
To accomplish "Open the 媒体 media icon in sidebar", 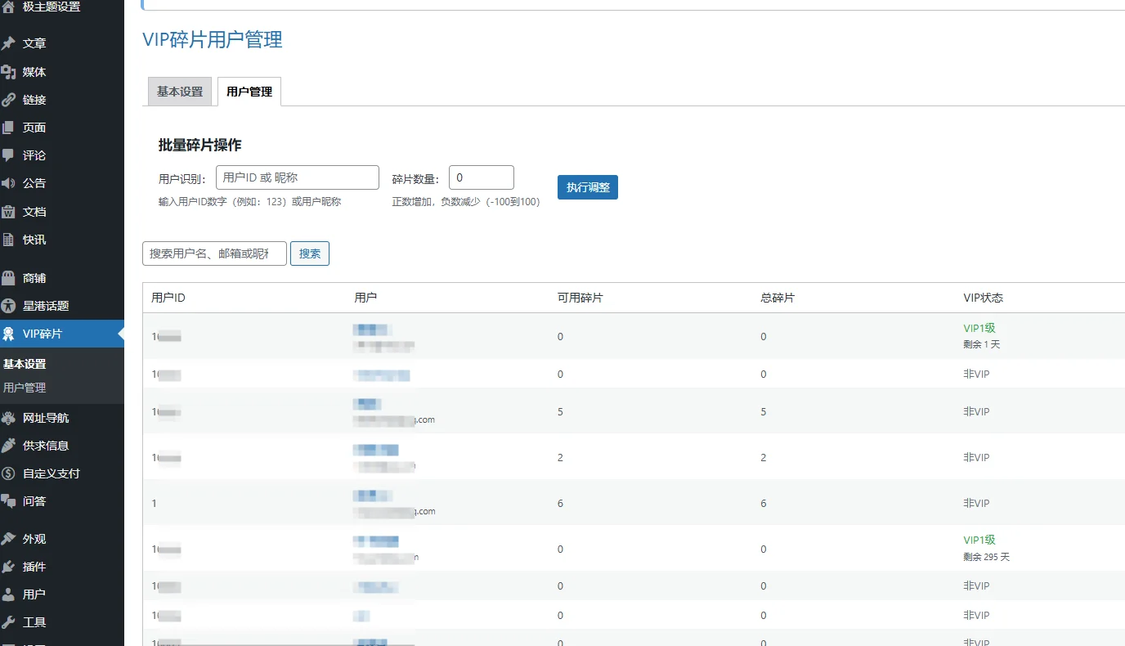I will click(x=9, y=72).
